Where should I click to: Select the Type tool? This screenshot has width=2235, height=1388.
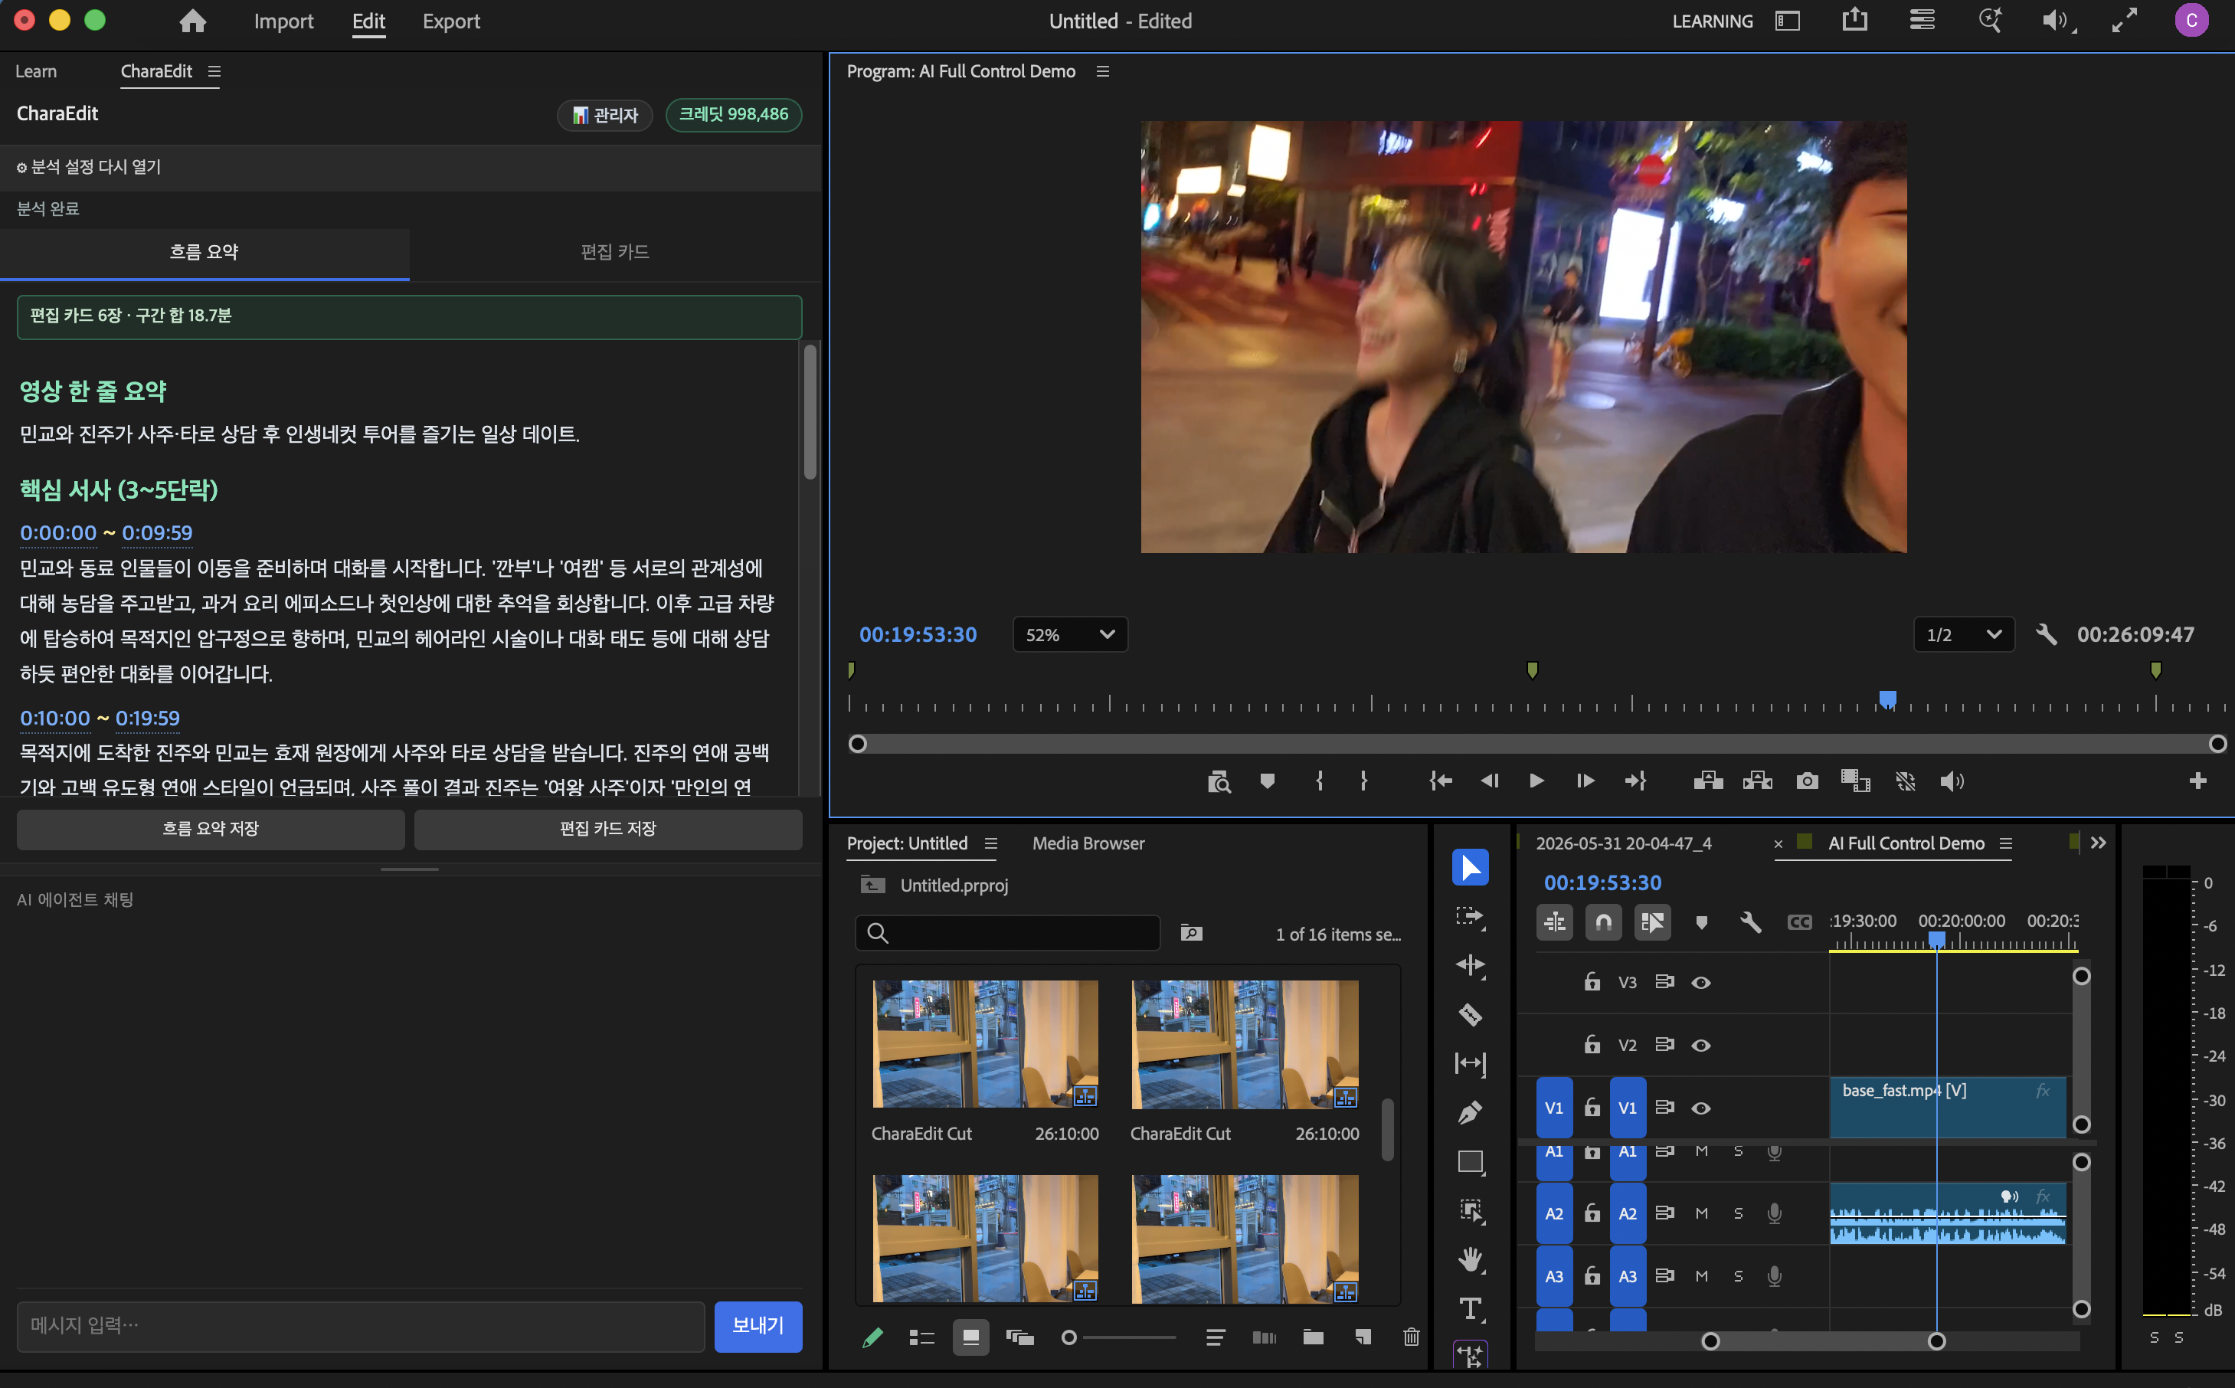(x=1470, y=1308)
